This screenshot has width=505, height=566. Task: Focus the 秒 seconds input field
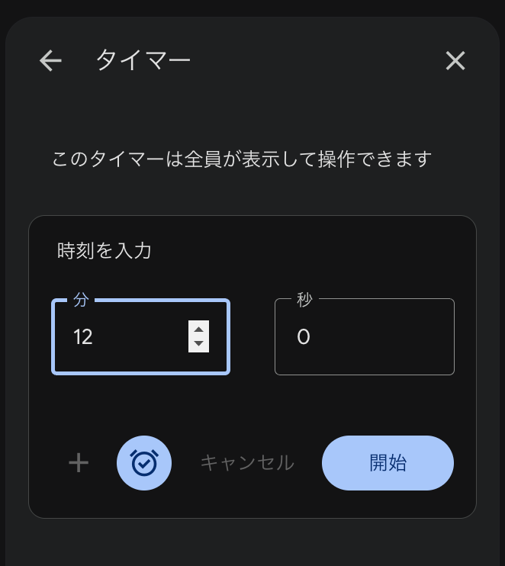click(365, 337)
